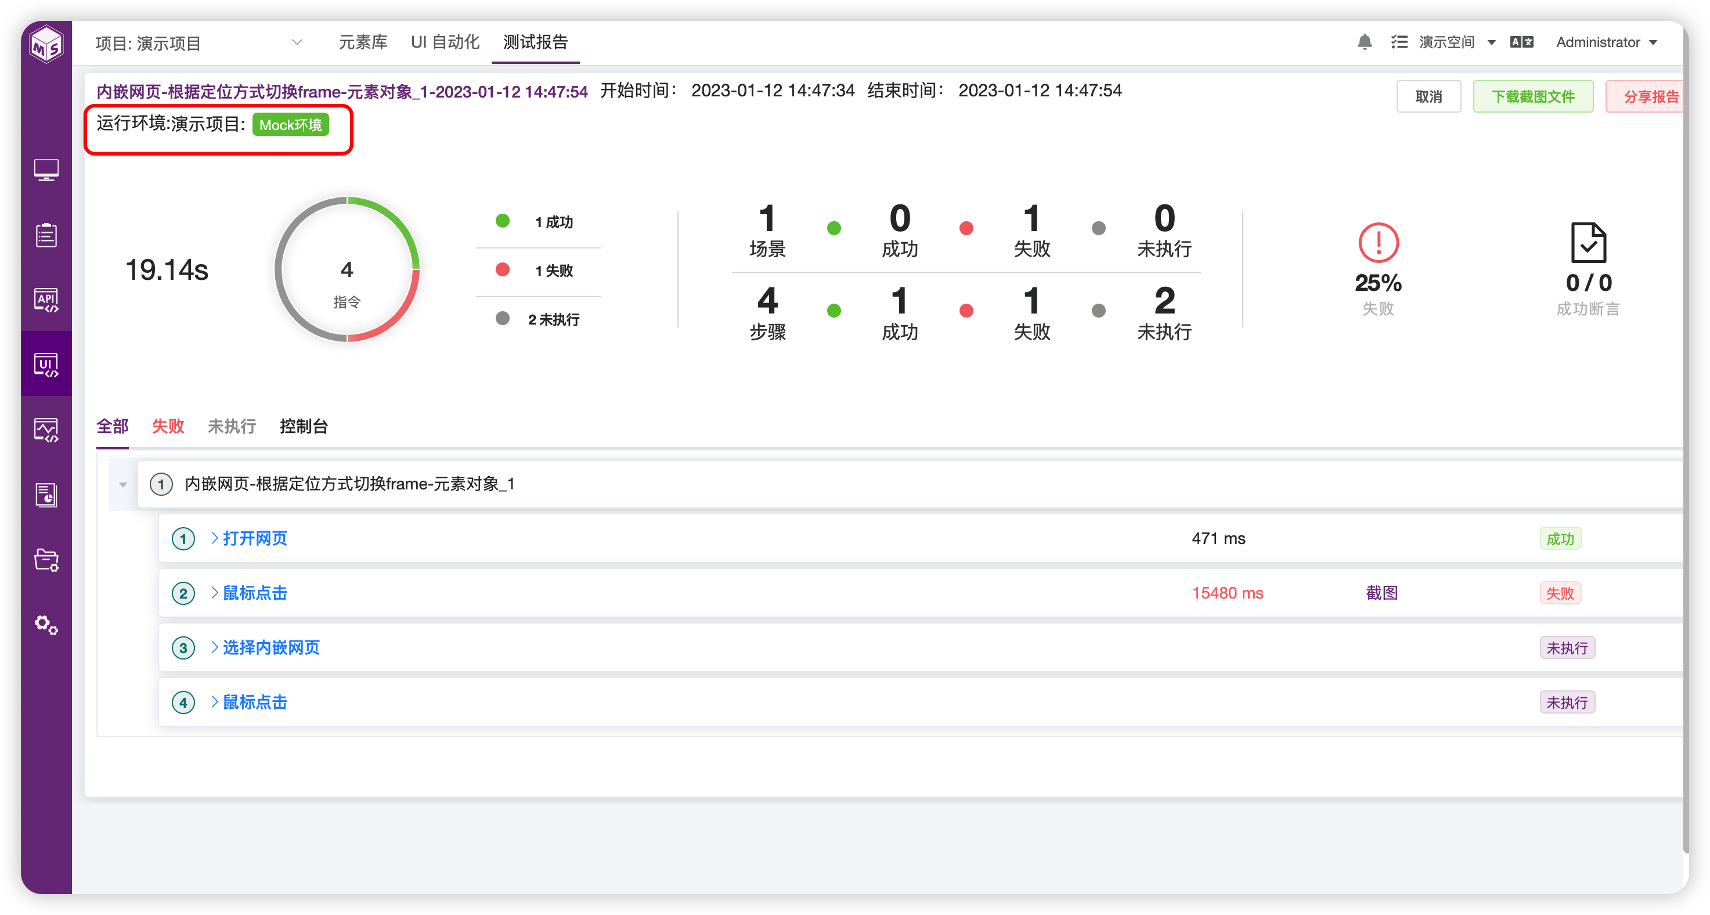Select the test tracking clipboard icon

coord(46,234)
